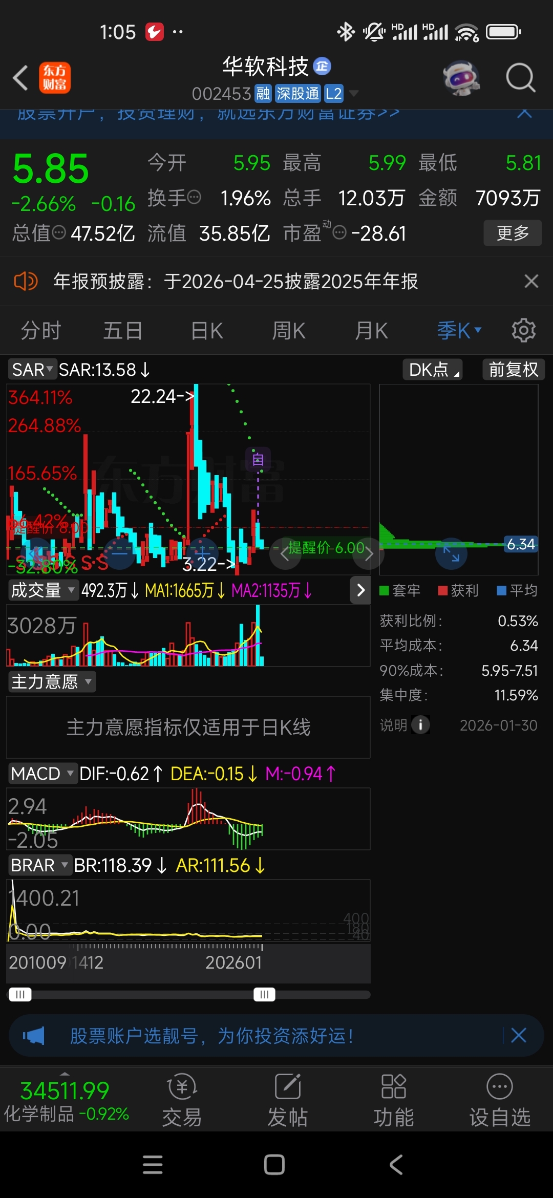Open the 股票开户 securities promo link
This screenshot has width=553, height=1198.
point(208,114)
